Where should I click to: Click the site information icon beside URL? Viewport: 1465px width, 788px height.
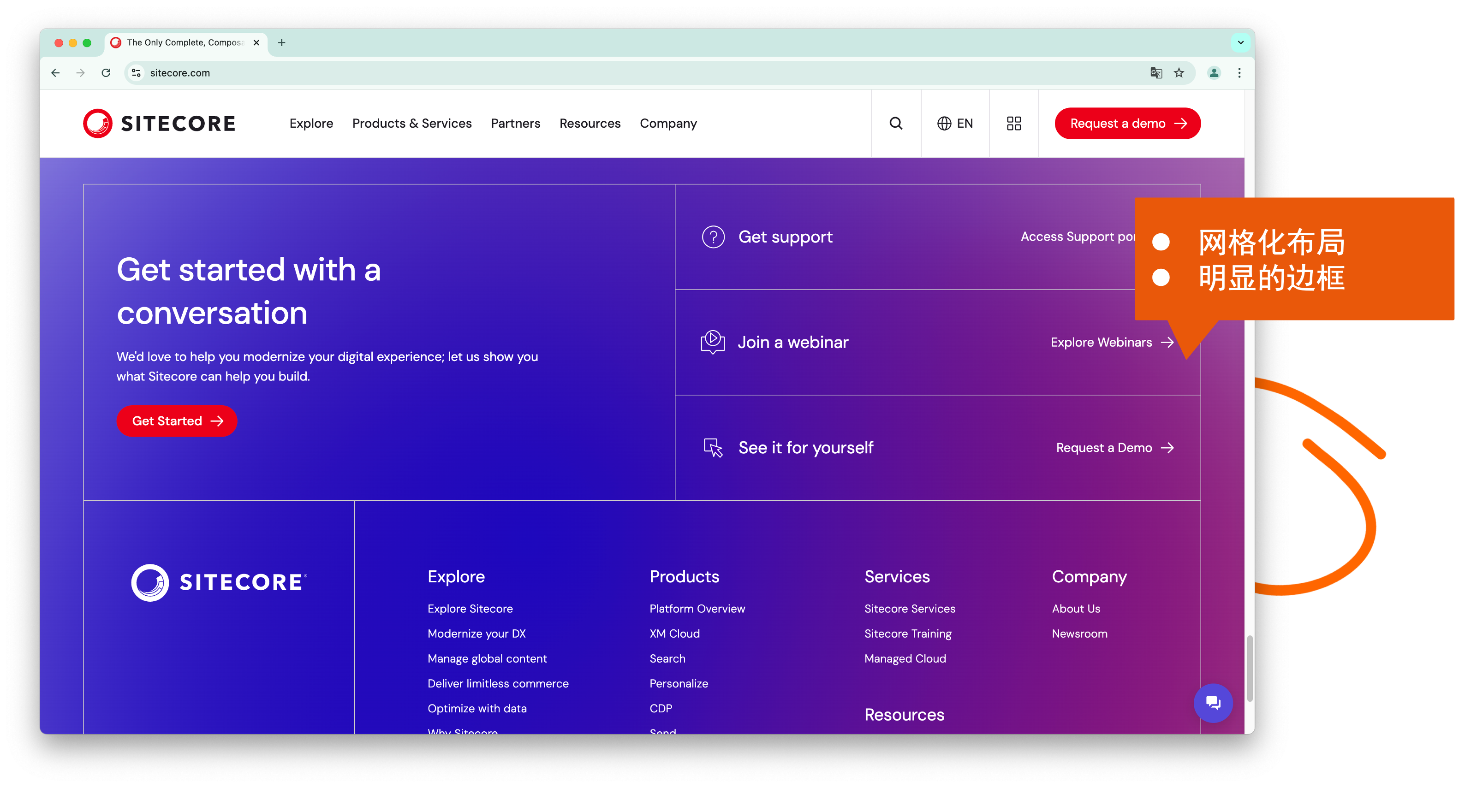(137, 73)
